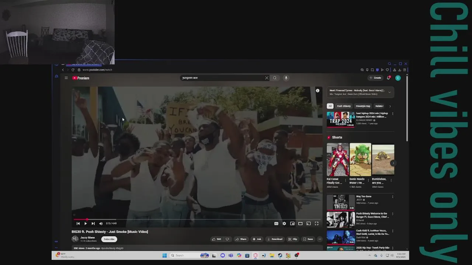This screenshot has width=472, height=265.
Task: Open options for Way Too Gone video
Action: [x=393, y=197]
